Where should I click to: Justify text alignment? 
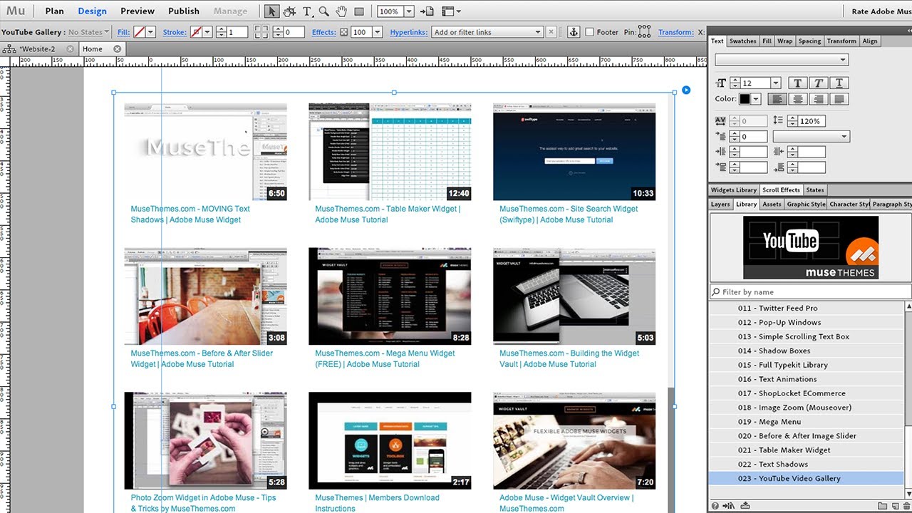click(x=840, y=99)
